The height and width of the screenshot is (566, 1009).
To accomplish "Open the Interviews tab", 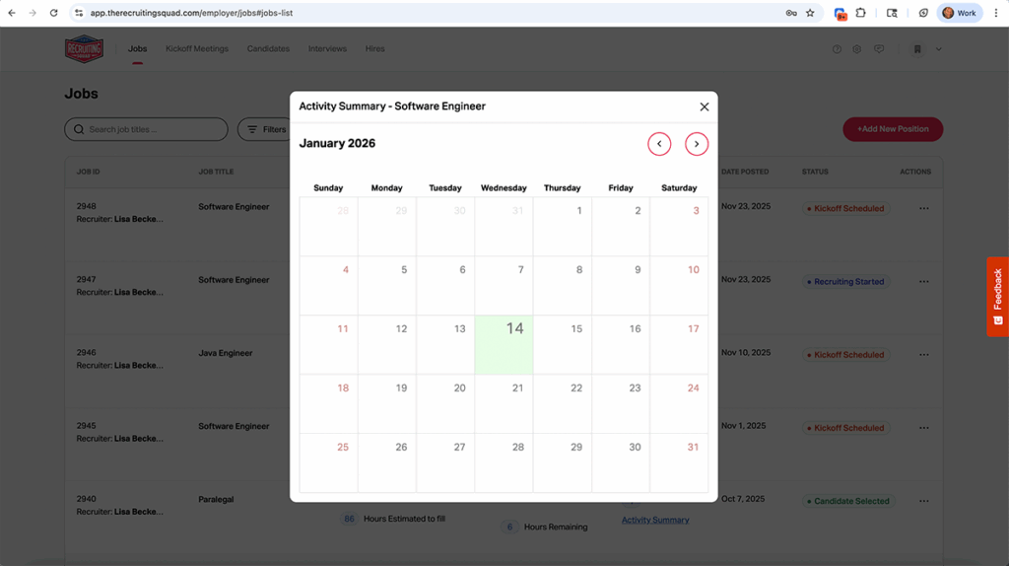I will pos(327,49).
